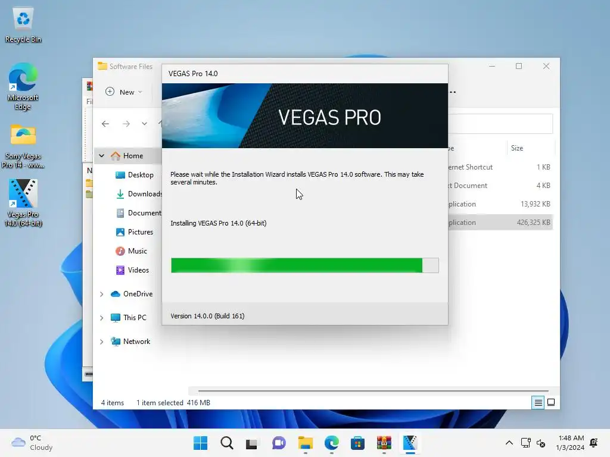Go forward in File Explorer

click(x=126, y=124)
